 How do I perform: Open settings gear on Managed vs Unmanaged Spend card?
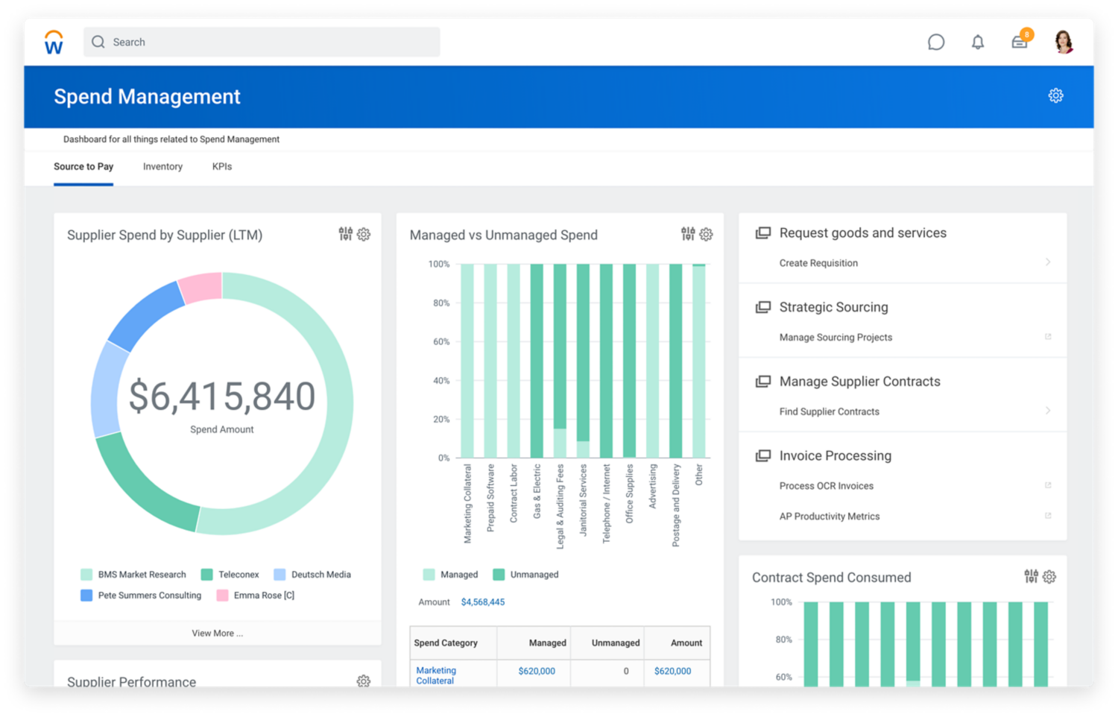point(706,234)
